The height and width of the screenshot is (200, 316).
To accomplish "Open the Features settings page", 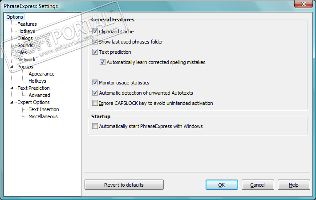I will click(x=27, y=24).
